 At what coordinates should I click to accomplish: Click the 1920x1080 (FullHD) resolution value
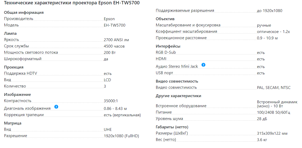(121, 136)
